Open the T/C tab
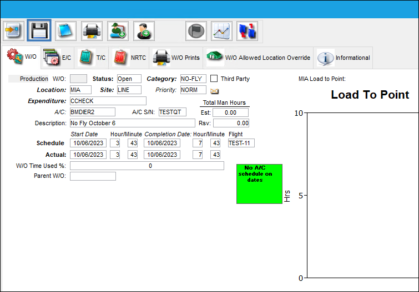The height and width of the screenshot is (292, 419). [x=92, y=58]
